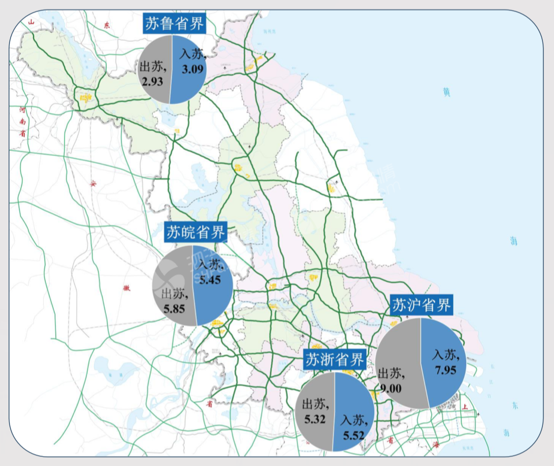Click the red 徽 character on map
Viewport: 554px width, 466px height.
pyautogui.click(x=126, y=287)
